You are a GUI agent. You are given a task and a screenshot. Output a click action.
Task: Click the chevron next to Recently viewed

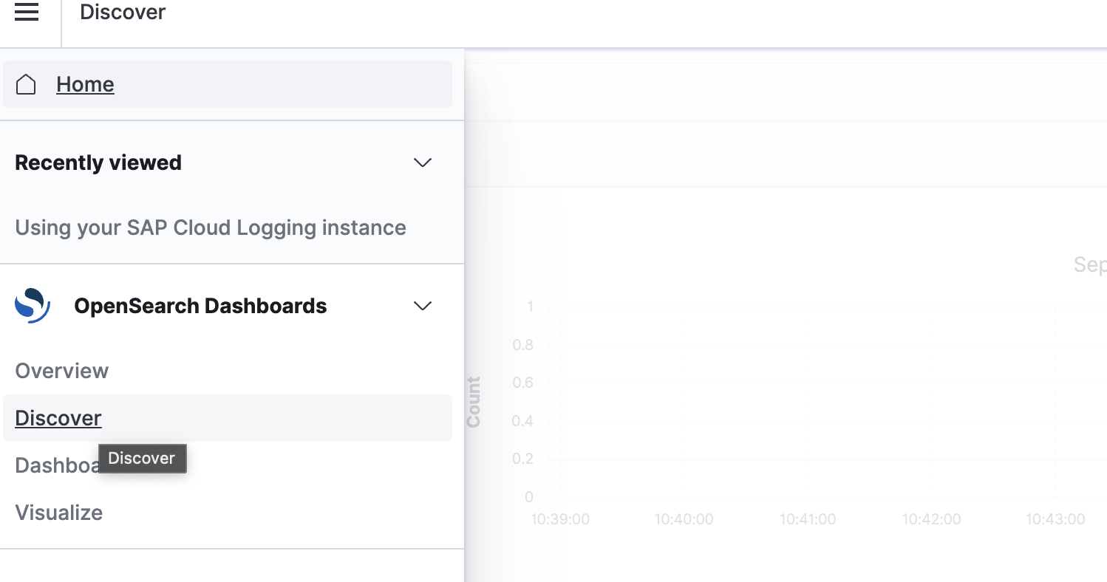pyautogui.click(x=422, y=162)
